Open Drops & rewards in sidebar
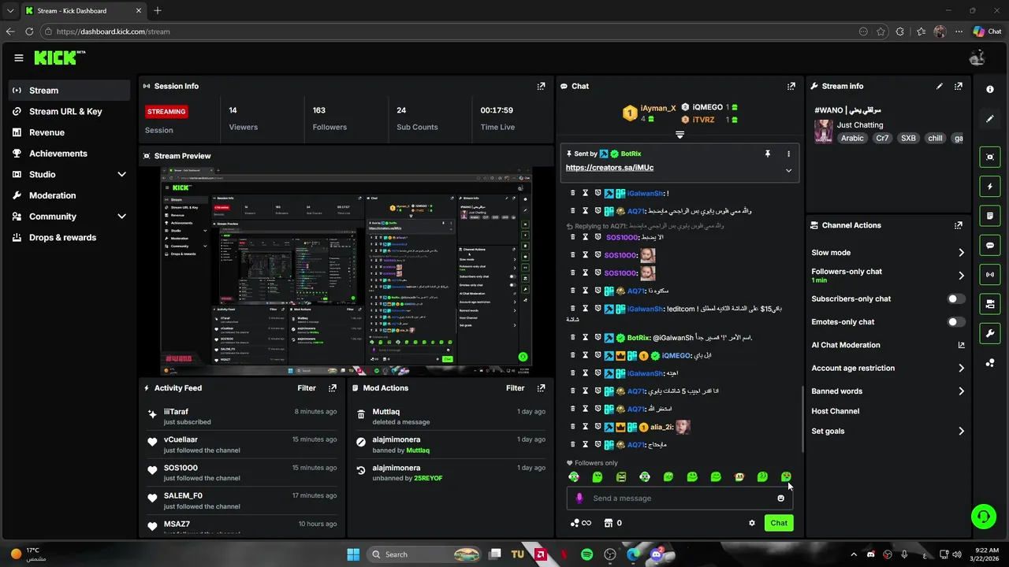The height and width of the screenshot is (567, 1009). 69,238
